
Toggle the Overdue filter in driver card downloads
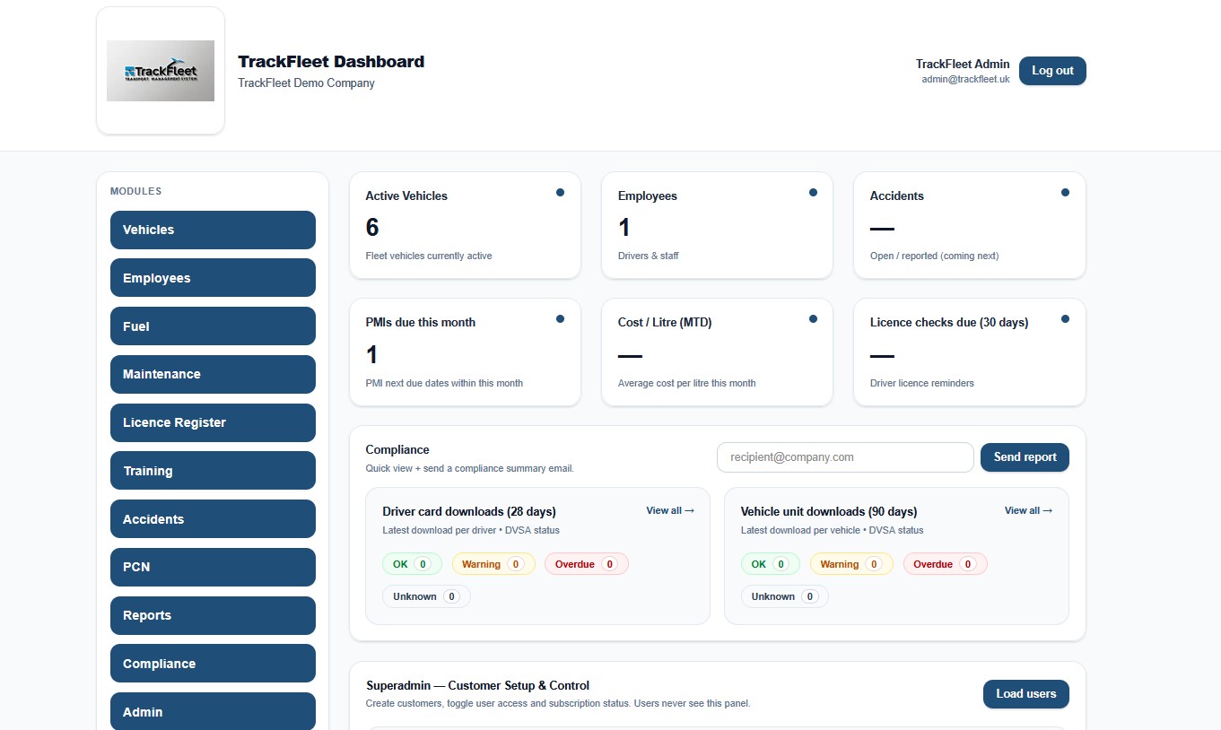click(x=586, y=563)
